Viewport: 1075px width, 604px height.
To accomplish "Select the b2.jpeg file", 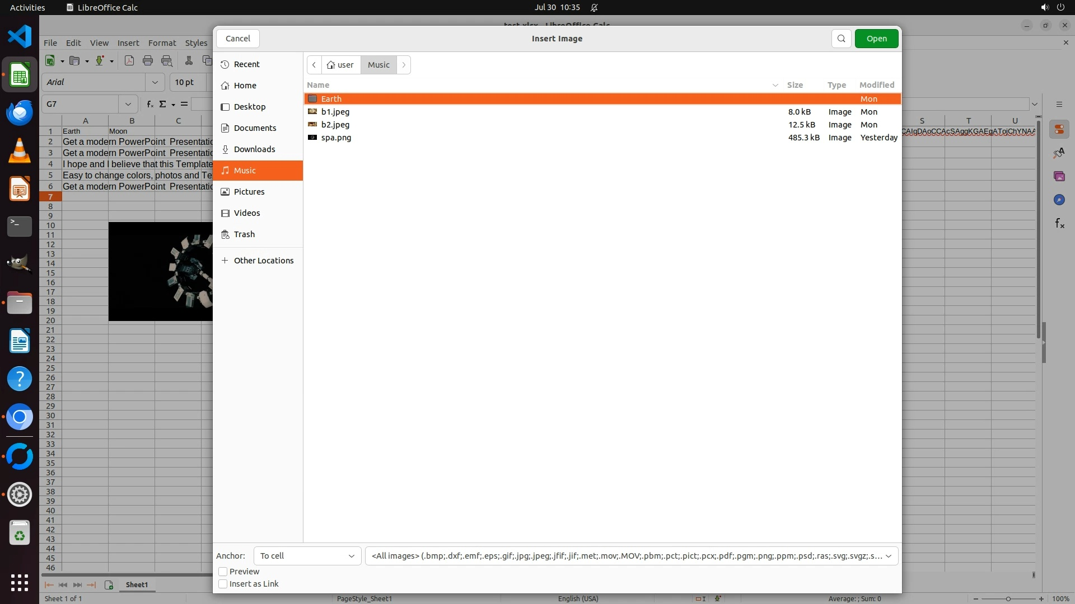I will [335, 125].
